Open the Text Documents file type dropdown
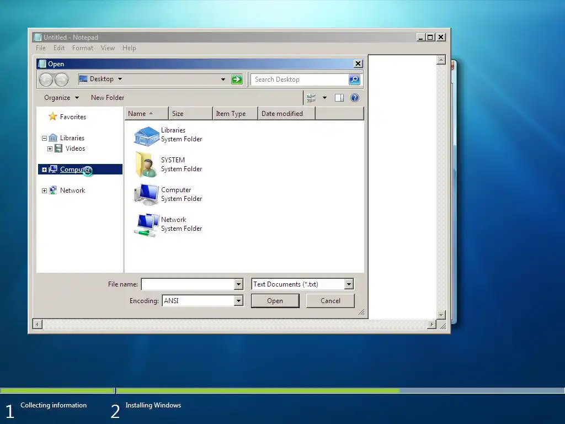This screenshot has width=565, height=424. (x=349, y=284)
